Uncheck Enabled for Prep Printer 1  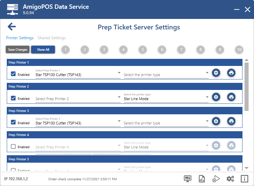coord(13,74)
